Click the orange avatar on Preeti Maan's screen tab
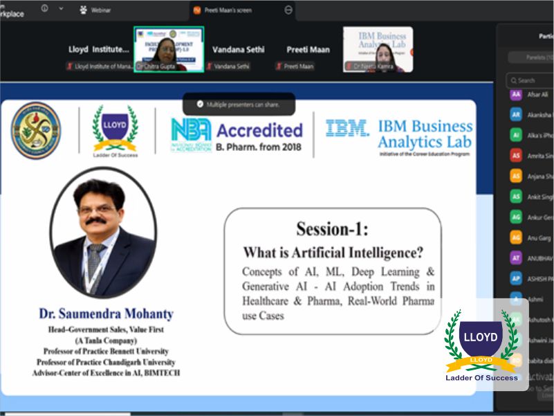The image size is (554, 416). pos(197,10)
